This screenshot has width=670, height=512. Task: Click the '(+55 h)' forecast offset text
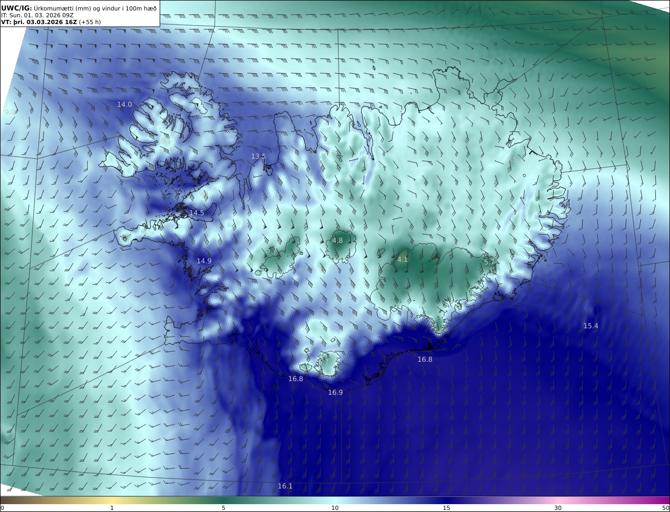[90, 23]
